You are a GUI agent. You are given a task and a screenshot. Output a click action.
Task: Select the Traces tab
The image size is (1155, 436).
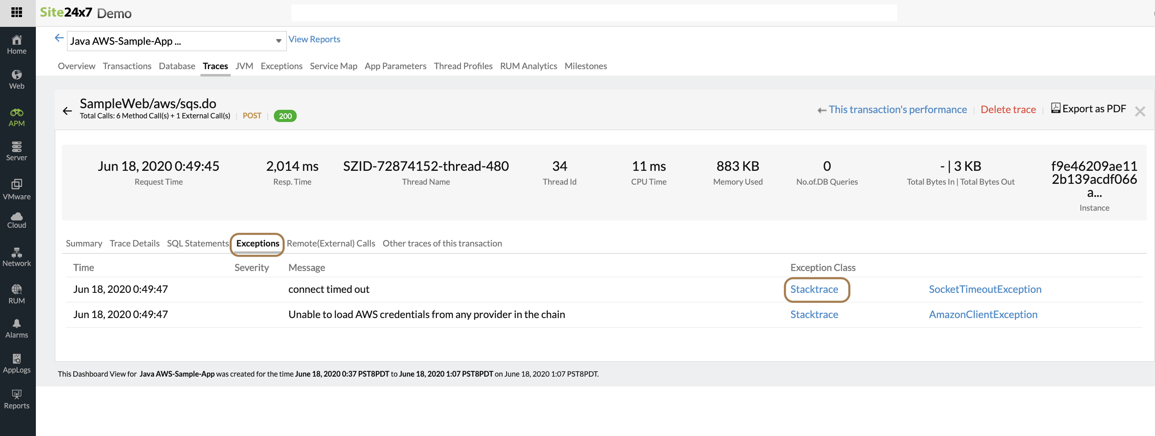pos(215,66)
